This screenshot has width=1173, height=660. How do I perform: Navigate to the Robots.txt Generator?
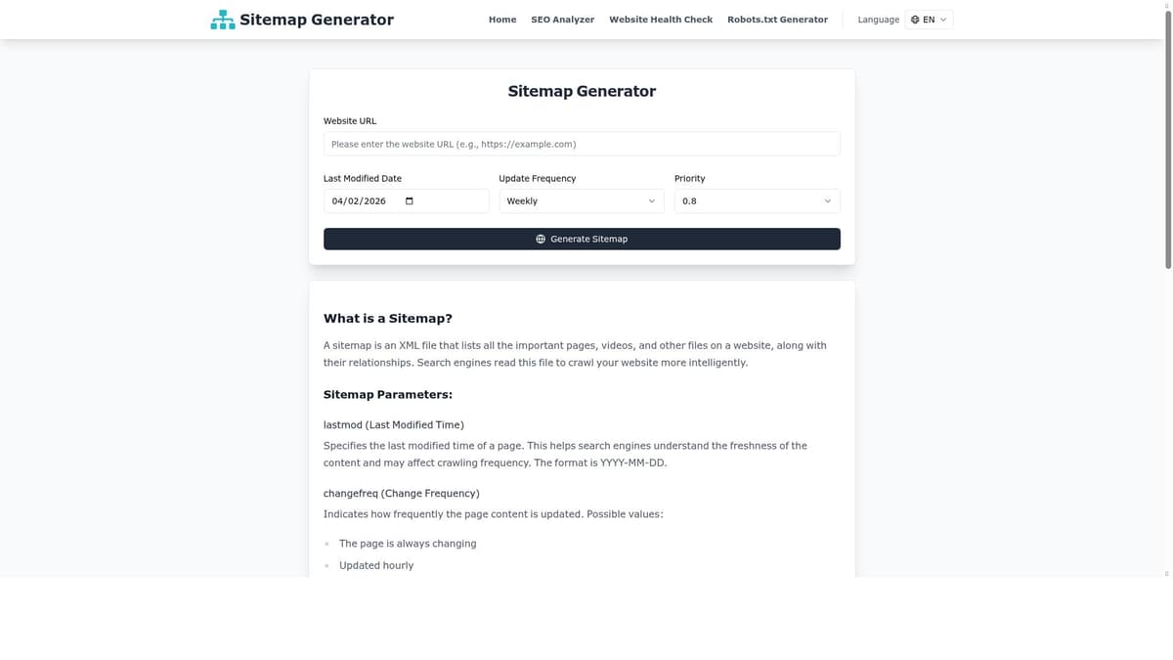[x=777, y=19]
